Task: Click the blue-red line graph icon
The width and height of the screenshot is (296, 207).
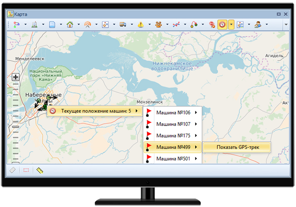Action: 176,24
